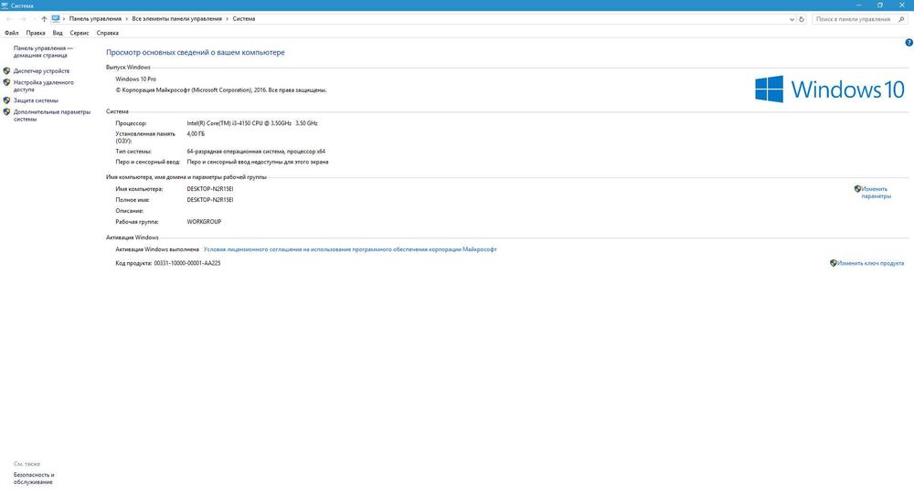This screenshot has width=914, height=495.
Task: Select Все элементы панели управления breadcrumb
Action: 176,18
